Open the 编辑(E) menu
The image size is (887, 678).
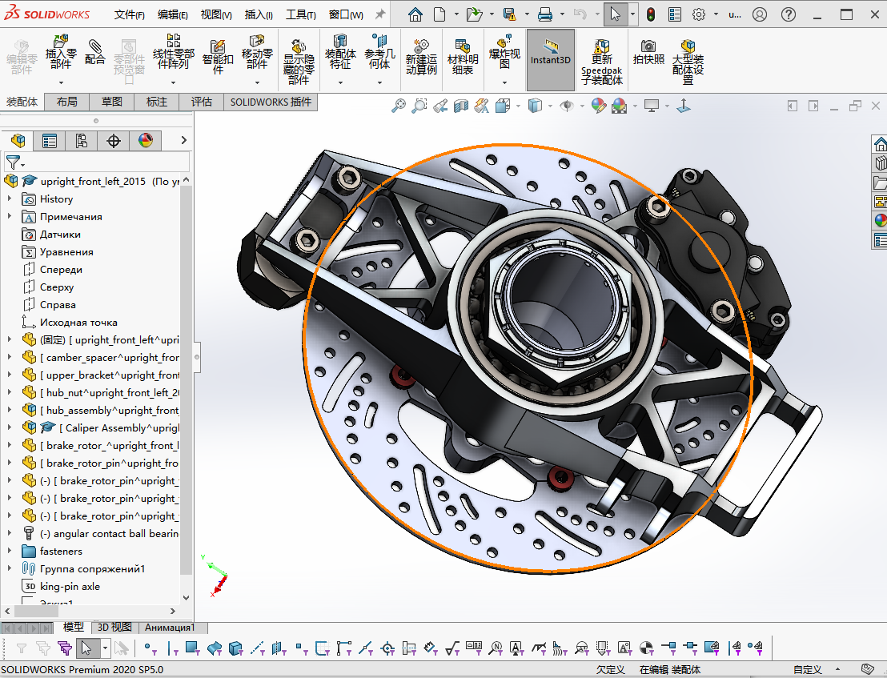(172, 14)
